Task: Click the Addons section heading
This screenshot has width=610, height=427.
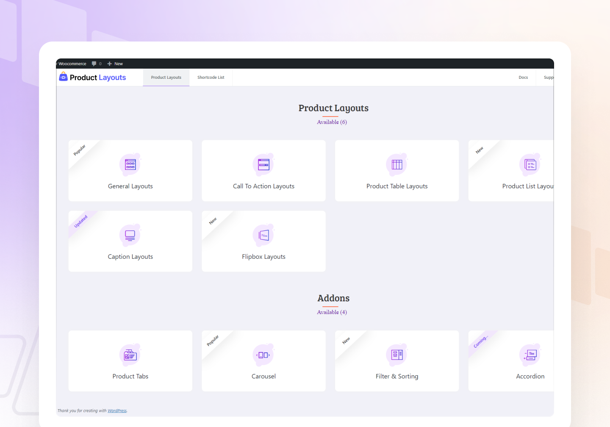Action: (x=333, y=298)
